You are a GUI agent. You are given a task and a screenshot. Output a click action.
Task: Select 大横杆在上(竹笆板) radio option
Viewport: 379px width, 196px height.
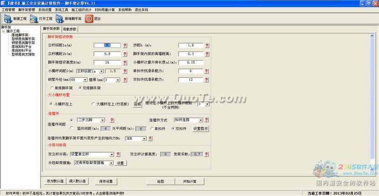tap(93, 104)
